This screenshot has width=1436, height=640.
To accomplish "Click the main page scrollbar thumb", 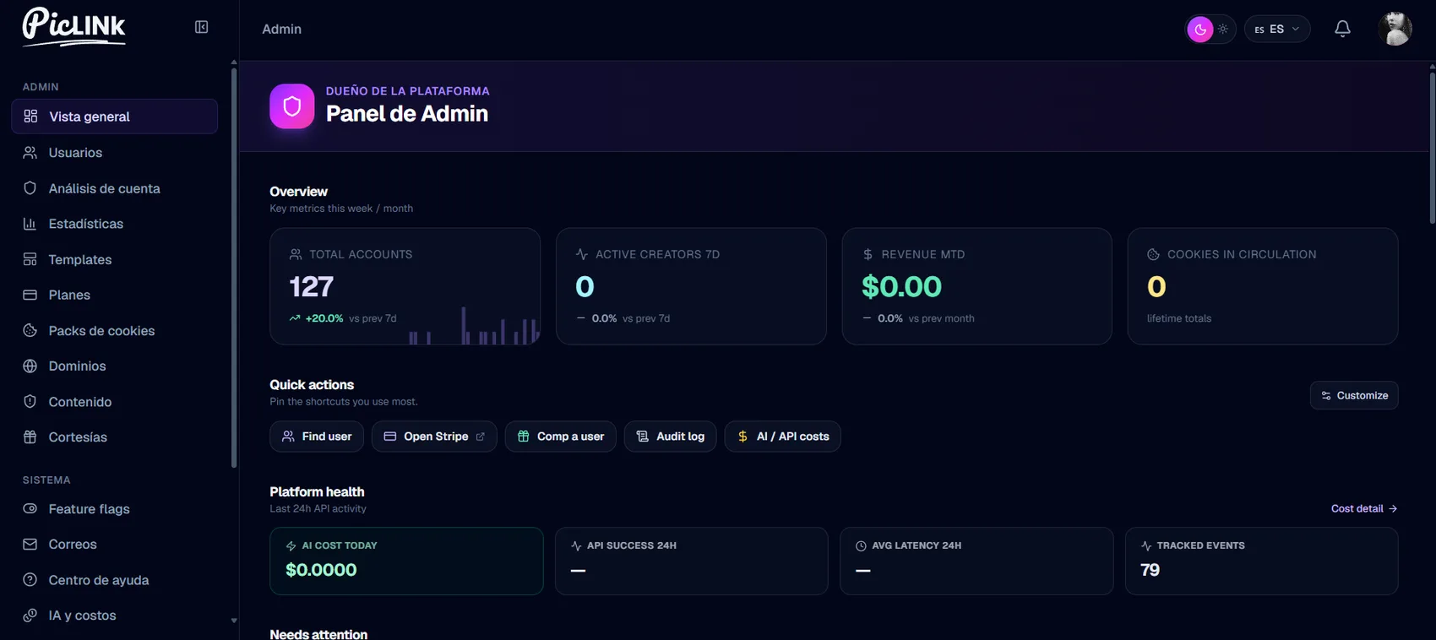I will coord(1433,148).
